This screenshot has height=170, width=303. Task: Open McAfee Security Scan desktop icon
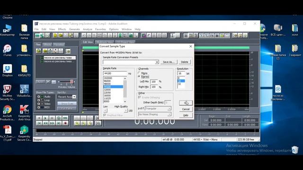click(8, 93)
